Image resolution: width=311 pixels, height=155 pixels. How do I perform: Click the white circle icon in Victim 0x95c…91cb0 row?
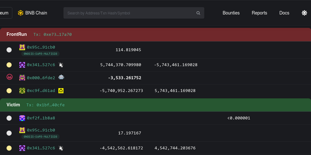pos(9,133)
